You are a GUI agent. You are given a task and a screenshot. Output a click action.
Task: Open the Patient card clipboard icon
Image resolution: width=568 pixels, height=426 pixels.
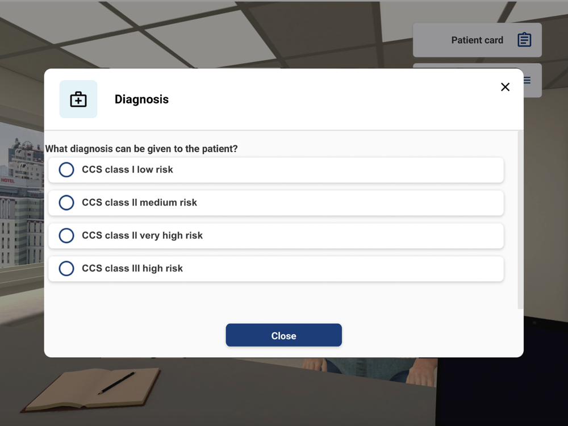point(524,40)
